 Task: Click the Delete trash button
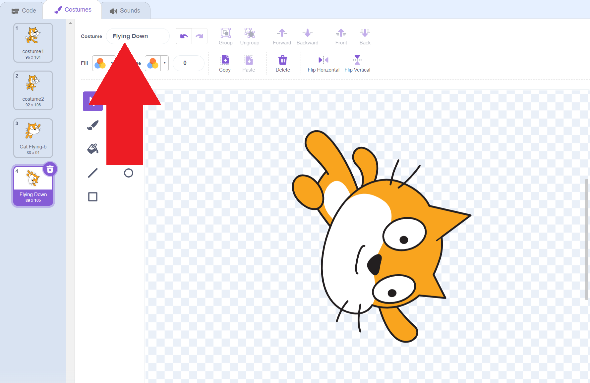tap(283, 64)
